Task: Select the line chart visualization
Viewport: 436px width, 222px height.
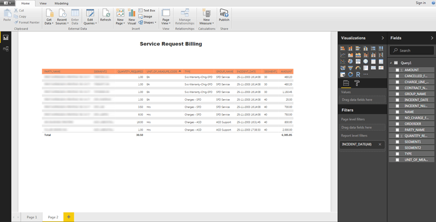Action: coord(343,55)
